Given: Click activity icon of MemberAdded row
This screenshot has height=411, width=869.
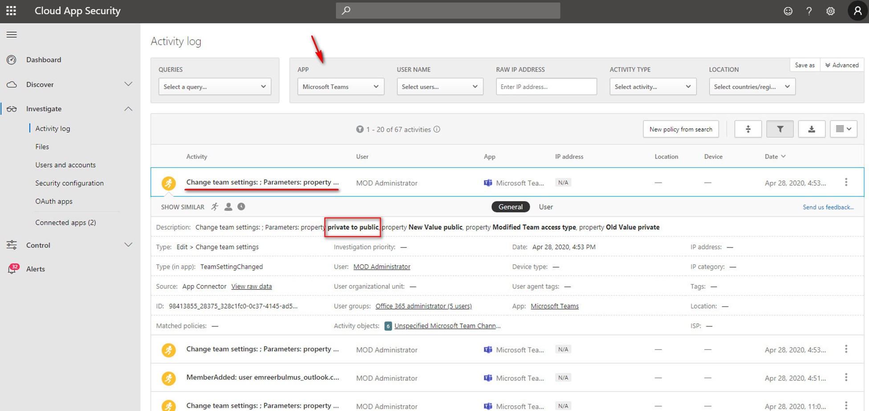Looking at the screenshot, I should point(168,378).
